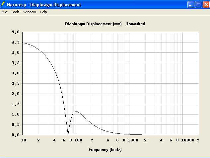210x158 pixels.
Task: Click the 'Frequency (hertz)' axis label
Action: click(x=105, y=150)
